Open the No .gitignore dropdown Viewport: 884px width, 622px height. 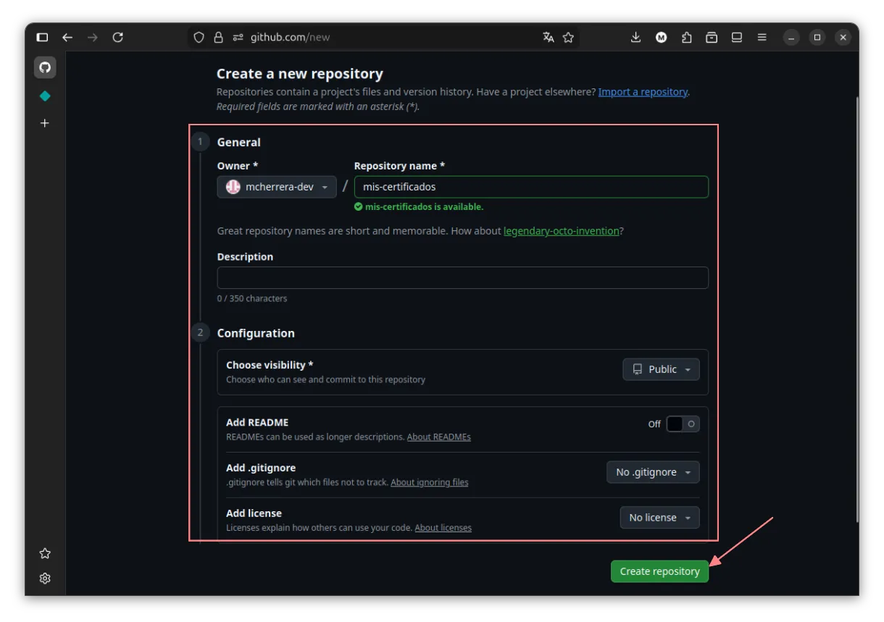click(x=653, y=472)
